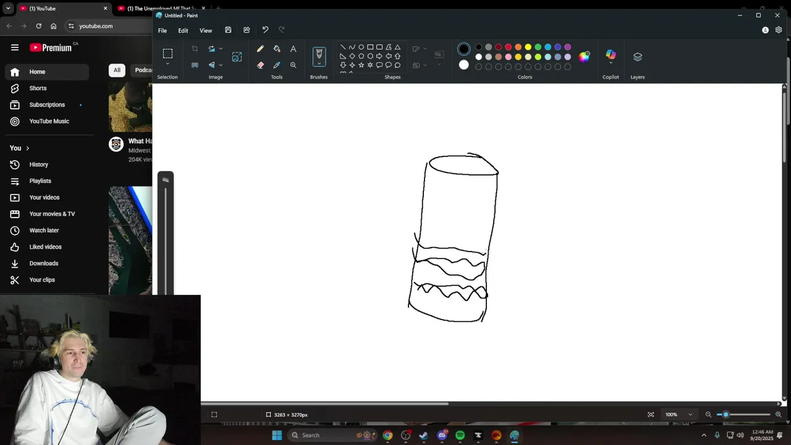
Task: Select the All filter chip on YouTube
Action: pos(117,70)
